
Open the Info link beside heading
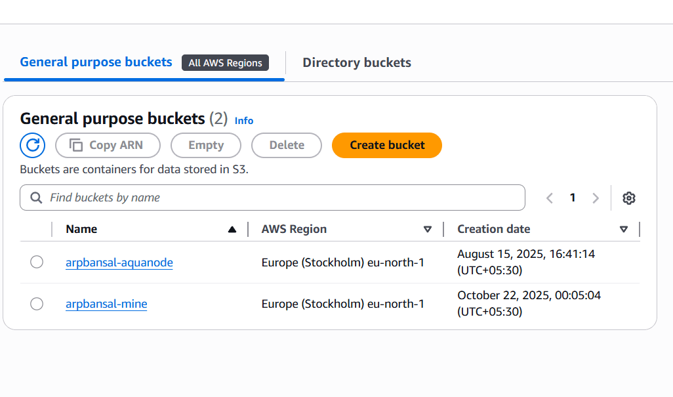(244, 121)
